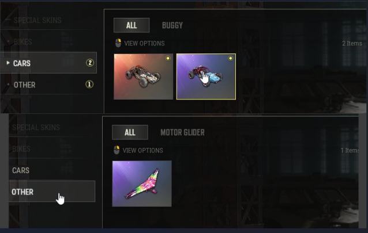Select the purple background blue buggy skin
This screenshot has height=233, width=368.
pyautogui.click(x=206, y=77)
